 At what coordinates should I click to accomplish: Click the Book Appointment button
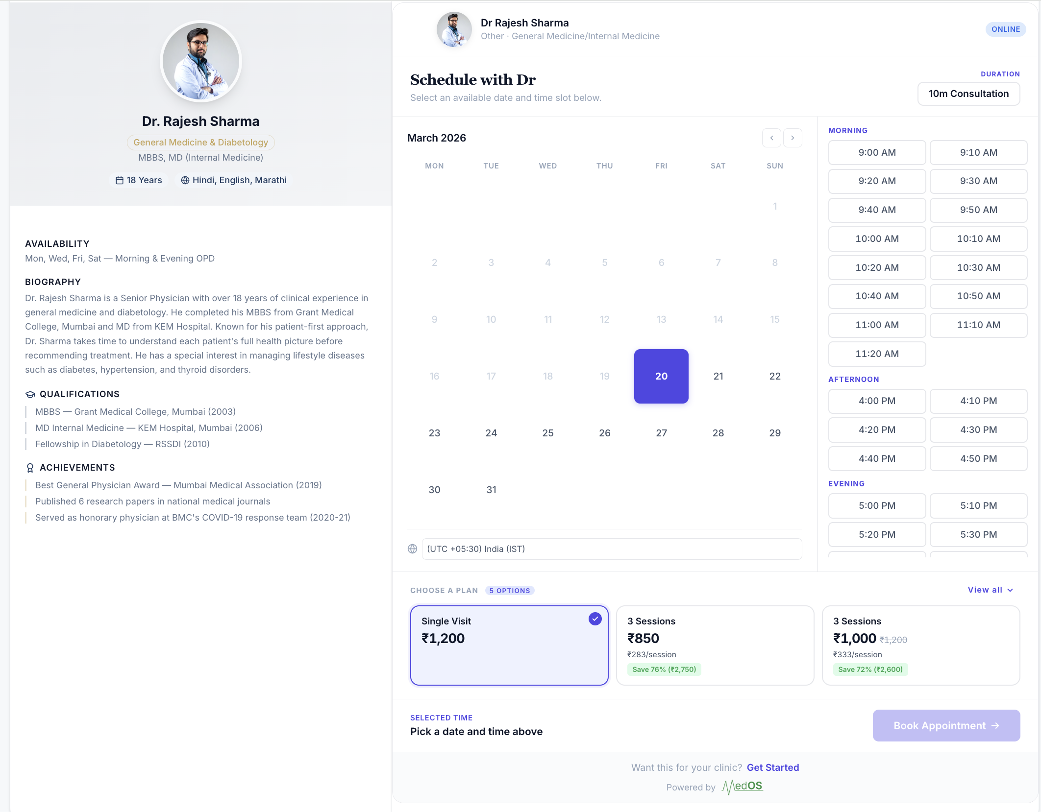click(946, 726)
